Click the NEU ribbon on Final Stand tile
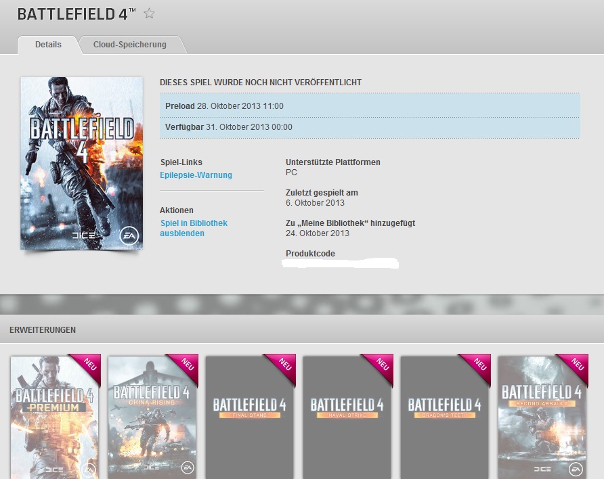The image size is (604, 479). click(x=284, y=366)
